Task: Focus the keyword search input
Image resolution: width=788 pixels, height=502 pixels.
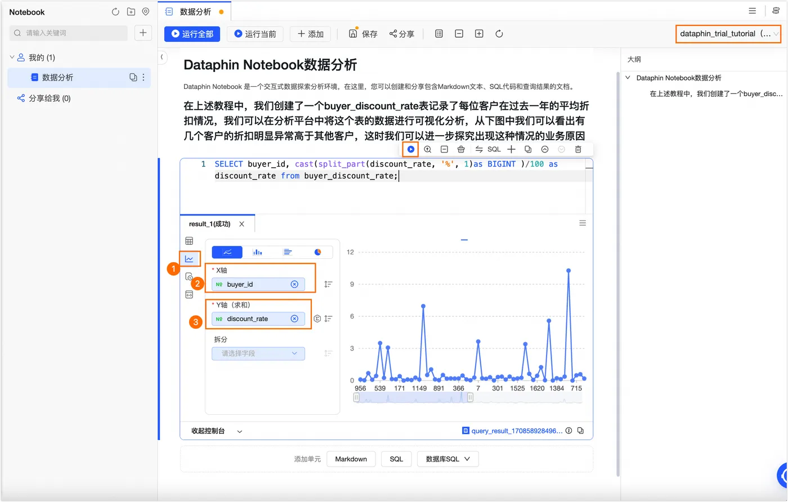Action: click(69, 33)
